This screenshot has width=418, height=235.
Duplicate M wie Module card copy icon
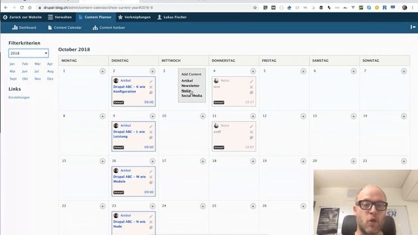(151, 183)
